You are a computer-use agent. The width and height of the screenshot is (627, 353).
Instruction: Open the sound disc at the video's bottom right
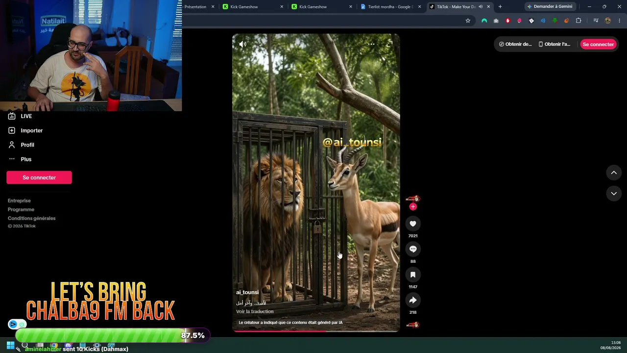coord(413,325)
